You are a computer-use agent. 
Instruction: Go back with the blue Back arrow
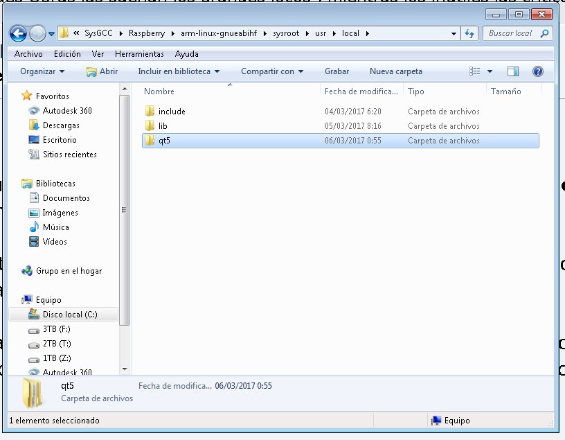[x=18, y=33]
